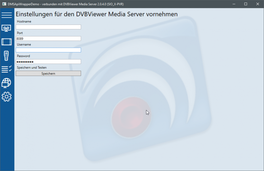This screenshot has height=171, width=264.
Task: Close the DMSApiWrapperDemo window
Action: [258, 4]
